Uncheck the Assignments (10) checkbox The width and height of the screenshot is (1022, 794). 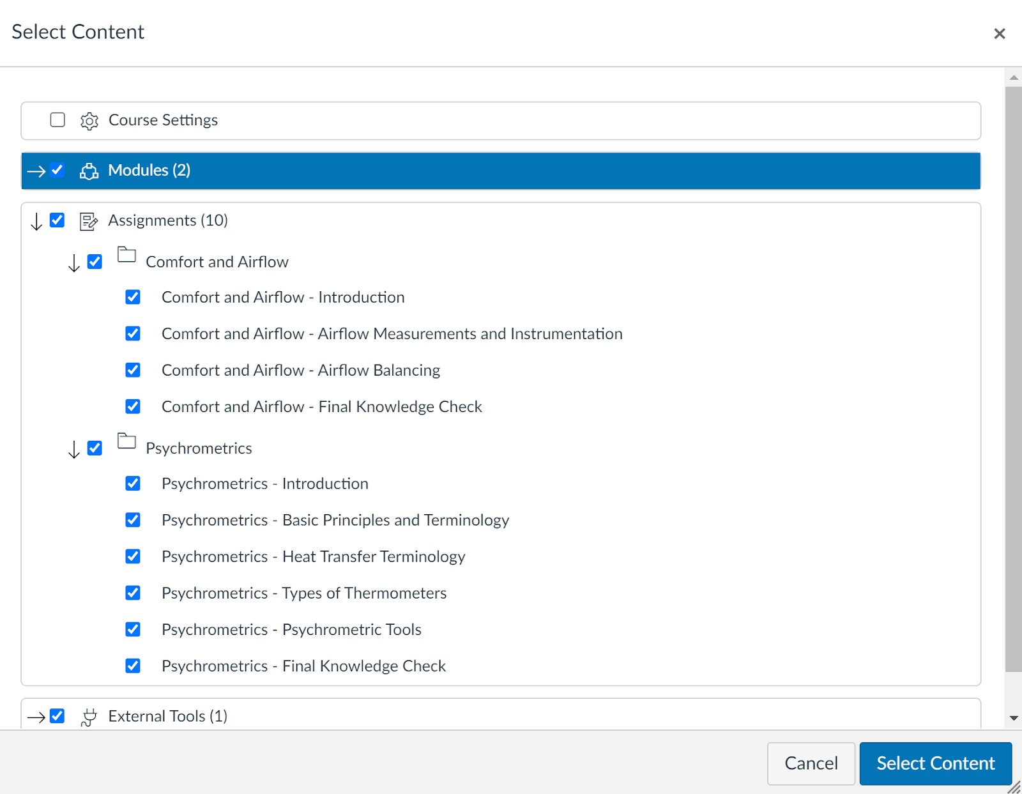point(57,220)
